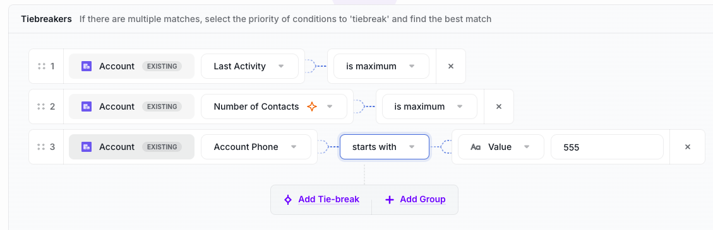Grab the drag handle of tiebreaker row 1

tap(42, 66)
